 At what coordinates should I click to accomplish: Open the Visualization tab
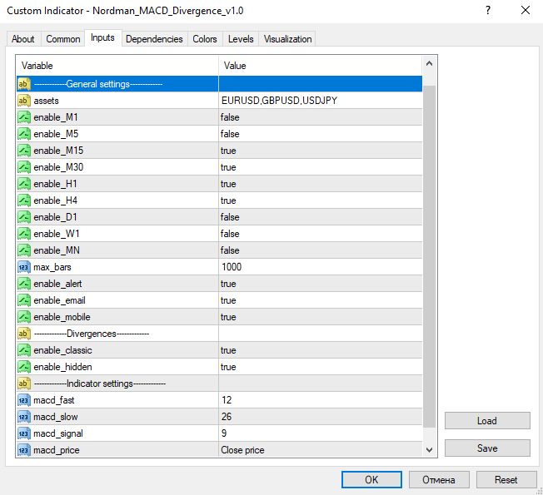click(x=288, y=39)
